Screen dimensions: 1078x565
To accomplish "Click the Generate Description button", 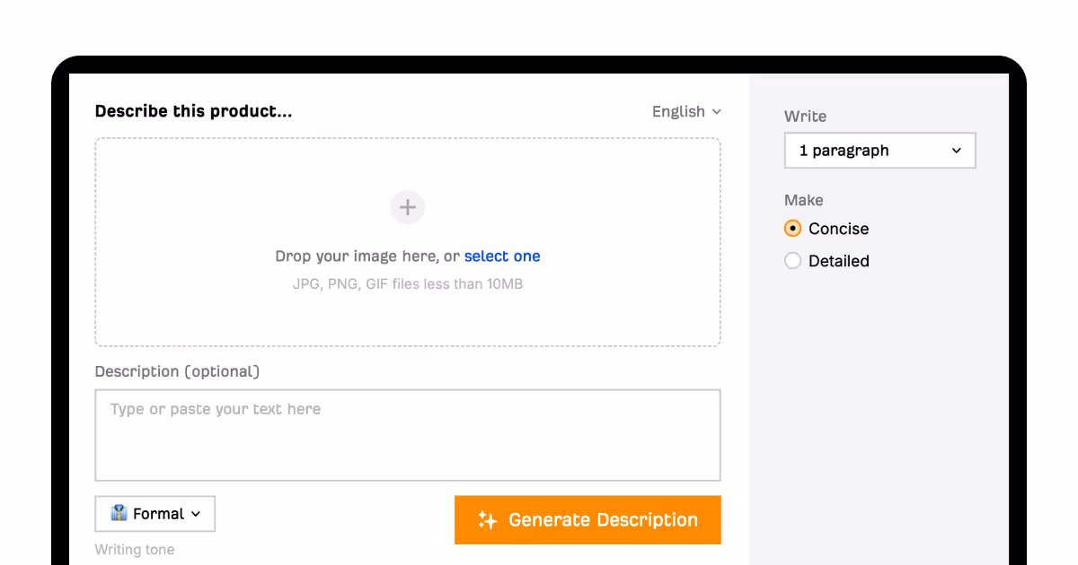I will coord(588,520).
